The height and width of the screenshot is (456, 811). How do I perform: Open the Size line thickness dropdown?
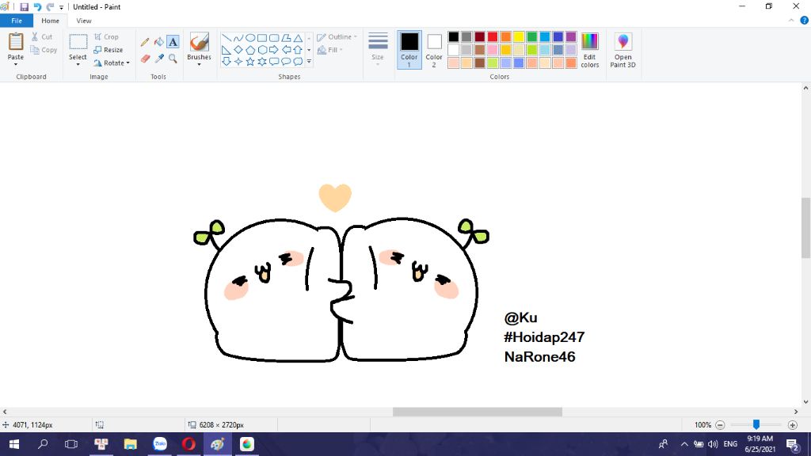coord(378,50)
